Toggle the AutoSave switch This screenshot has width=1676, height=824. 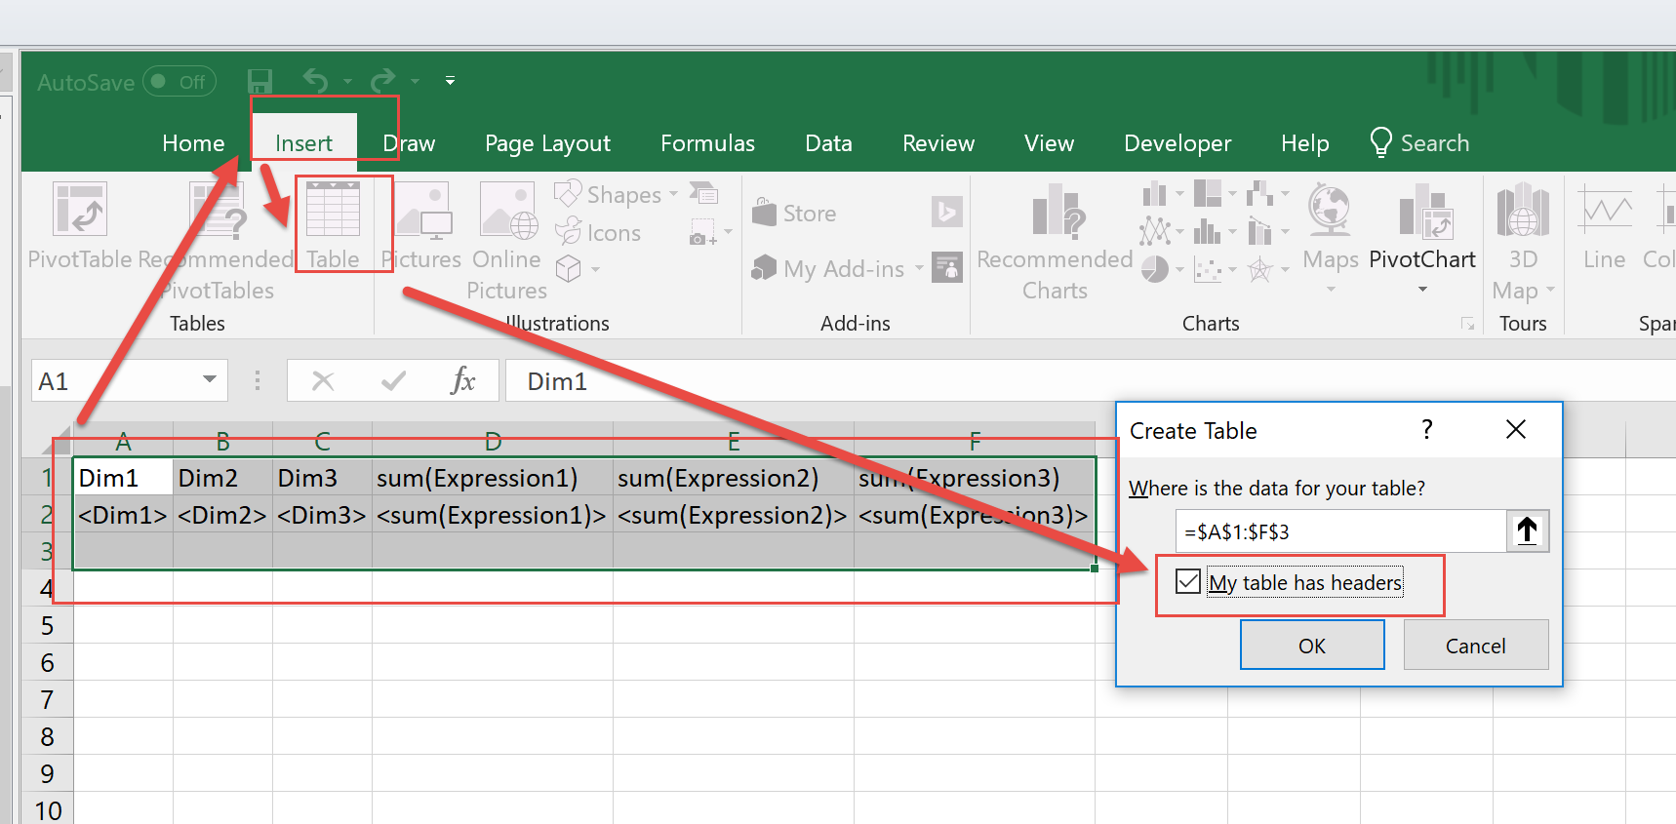(x=180, y=82)
